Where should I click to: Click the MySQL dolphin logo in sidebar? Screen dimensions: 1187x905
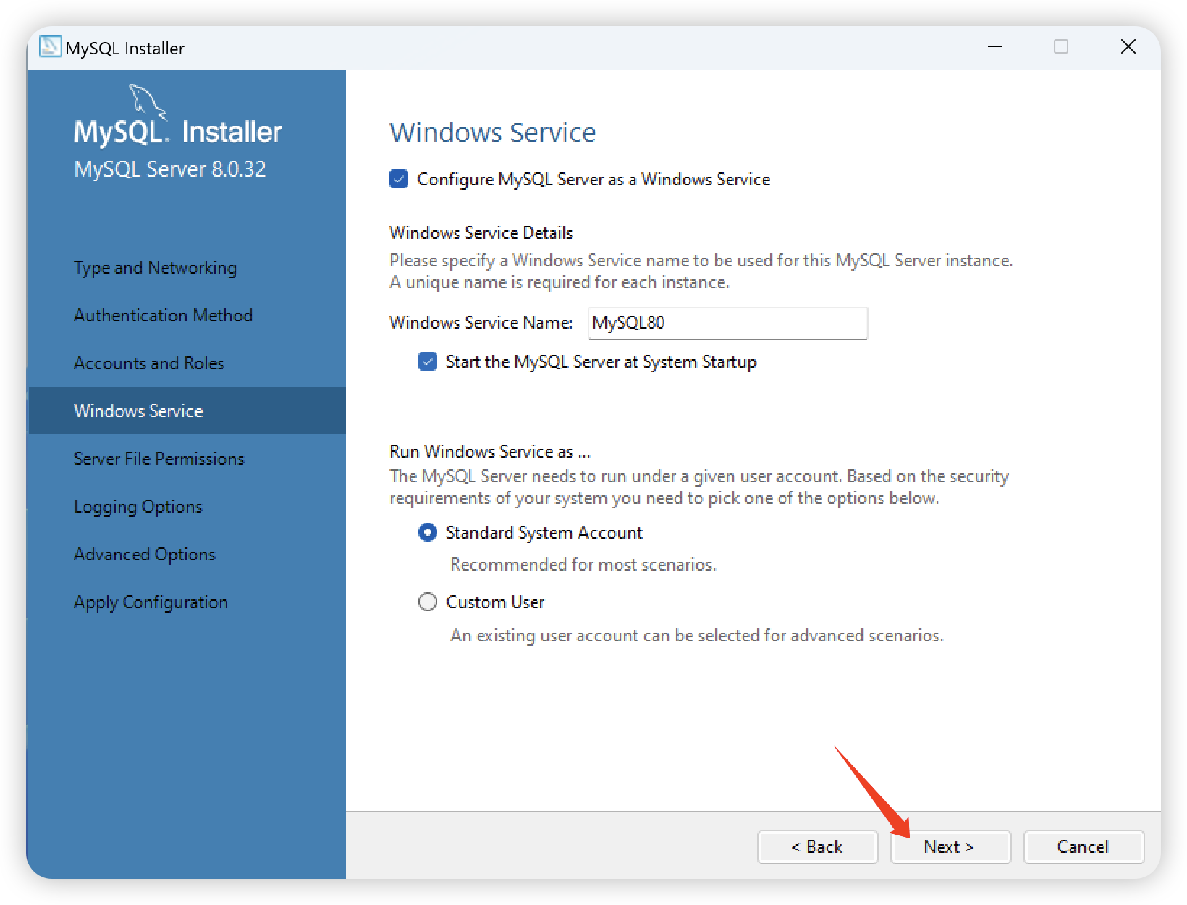click(x=148, y=101)
